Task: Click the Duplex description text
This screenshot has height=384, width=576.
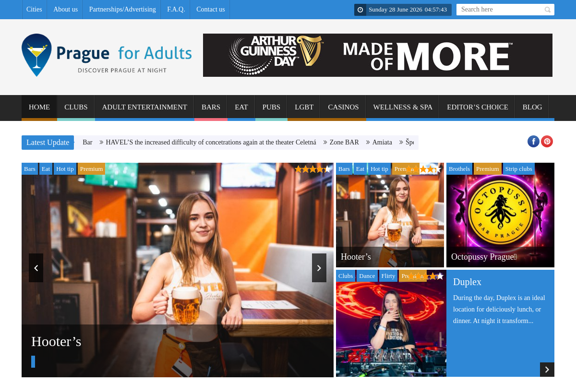Action: pos(499,309)
